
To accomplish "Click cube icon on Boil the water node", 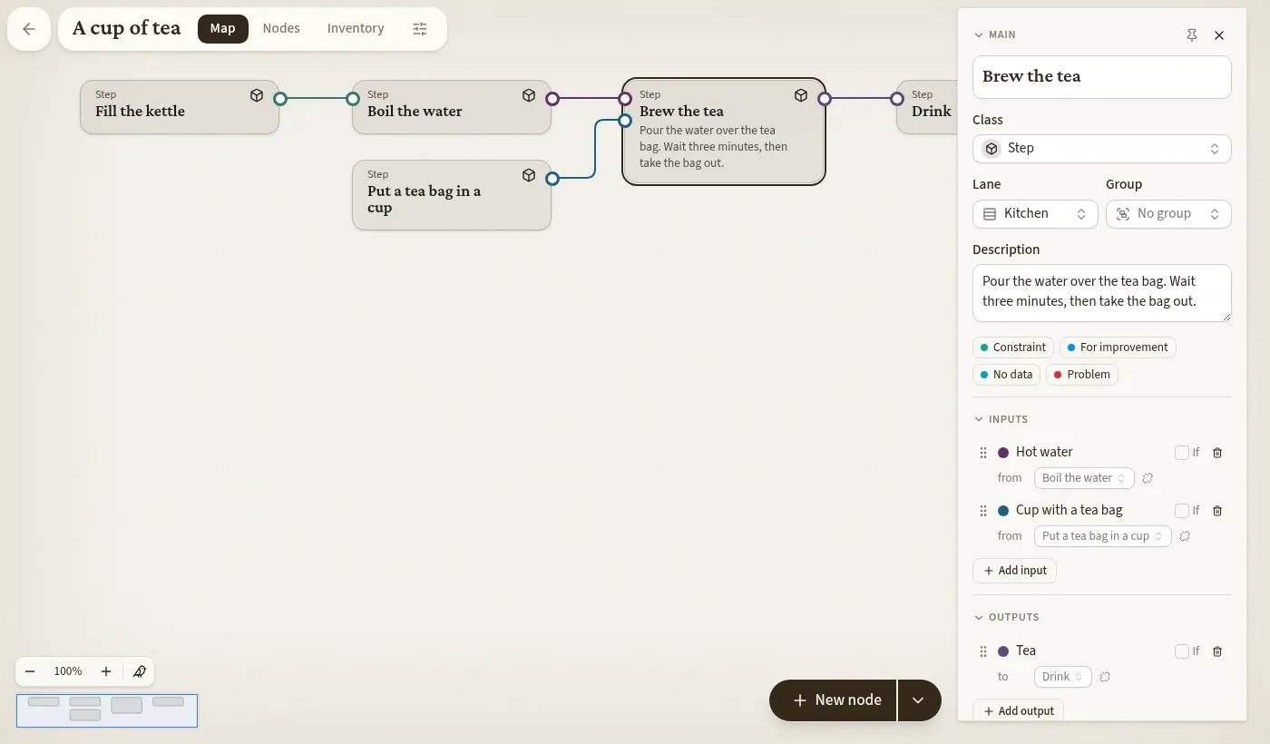I will pyautogui.click(x=529, y=95).
